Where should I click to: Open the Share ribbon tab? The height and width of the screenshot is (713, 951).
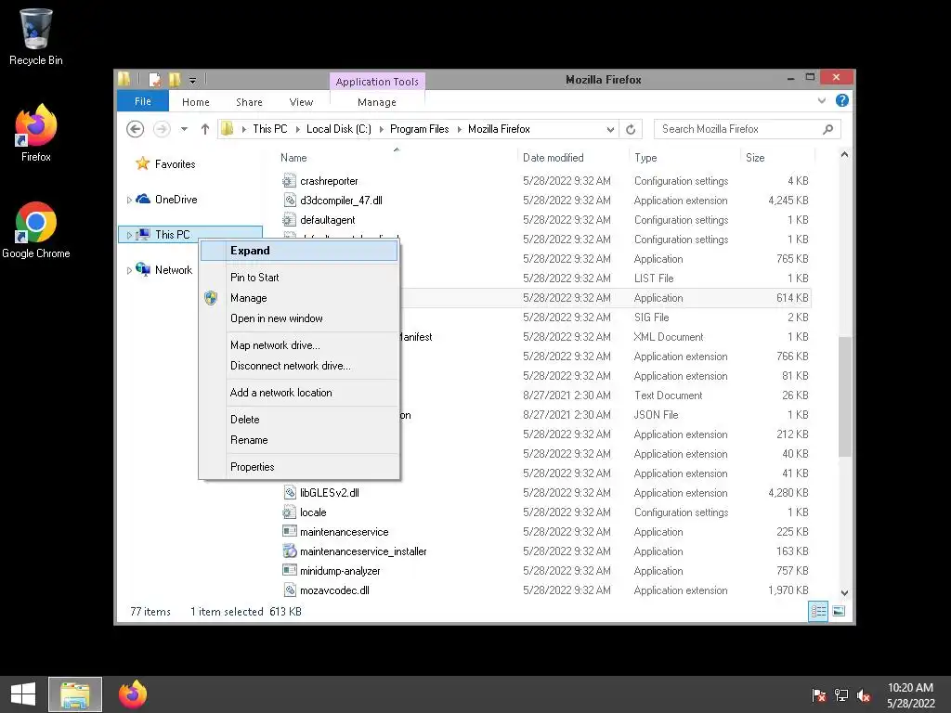point(249,102)
